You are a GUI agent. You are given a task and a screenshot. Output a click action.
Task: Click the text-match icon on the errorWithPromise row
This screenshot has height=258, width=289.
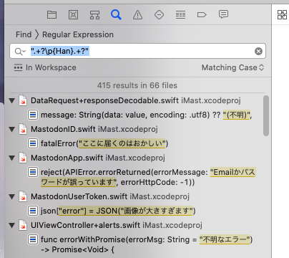(x=33, y=239)
